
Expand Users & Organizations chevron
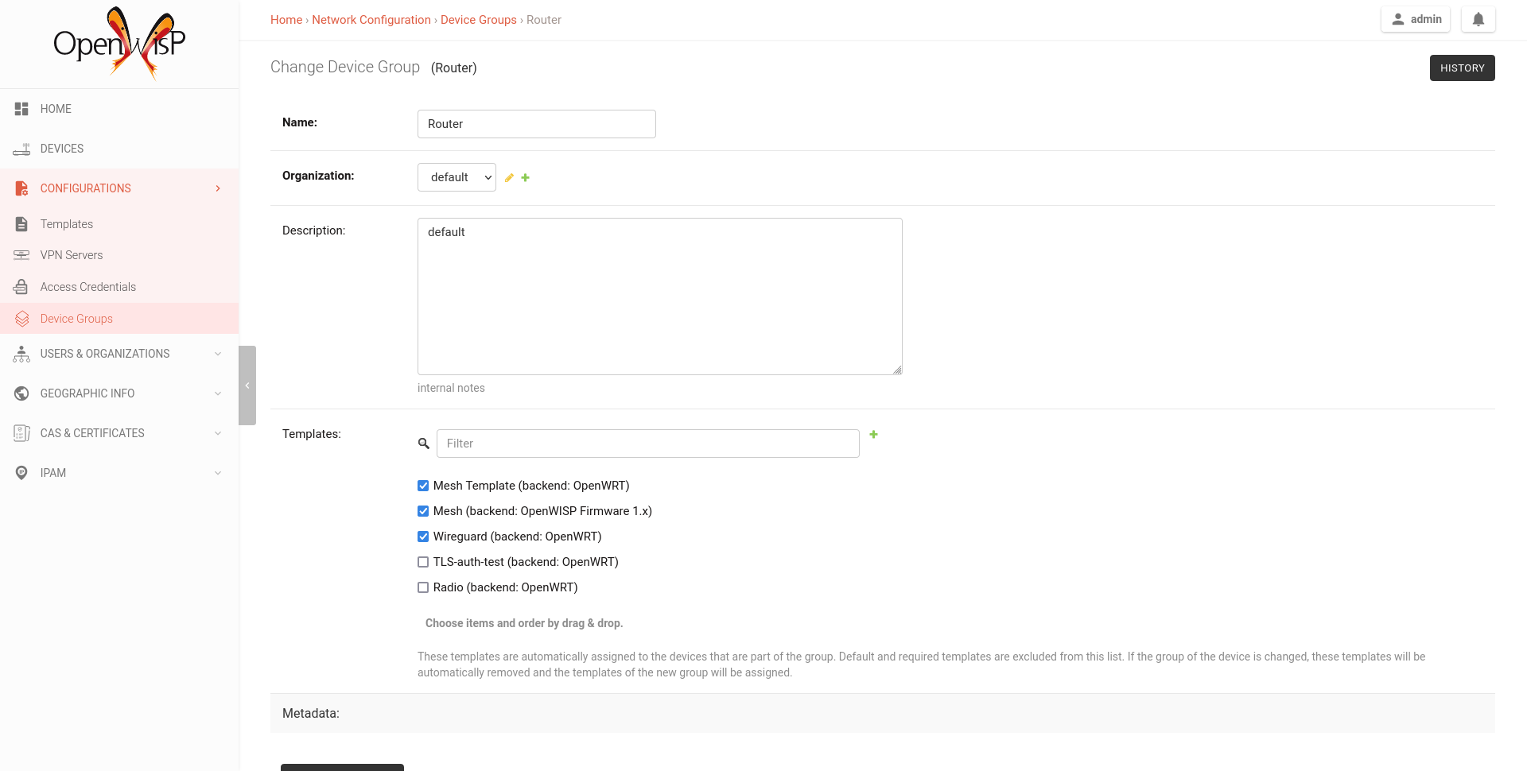(218, 354)
